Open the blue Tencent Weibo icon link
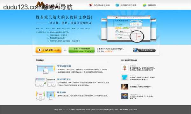This screenshot has height=114, width=191. click(117, 5)
